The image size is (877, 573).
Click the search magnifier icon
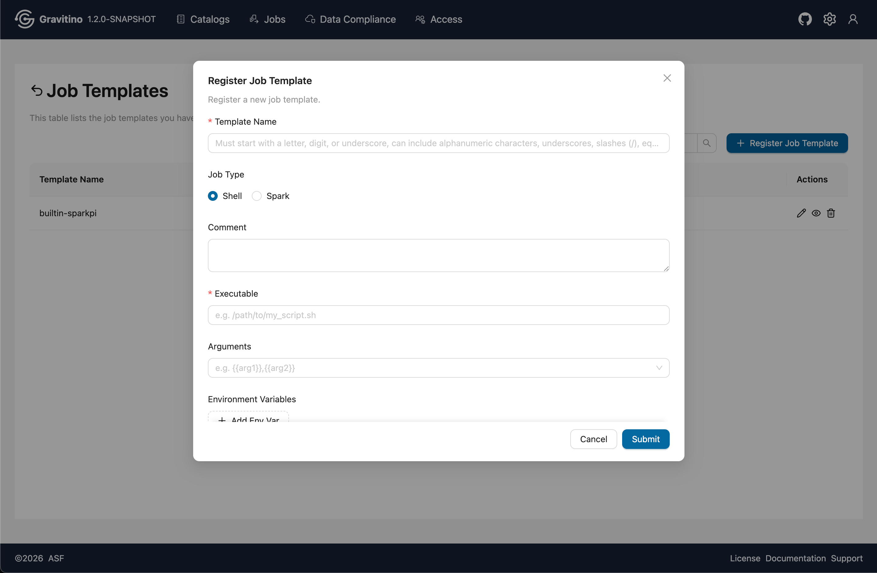[707, 143]
